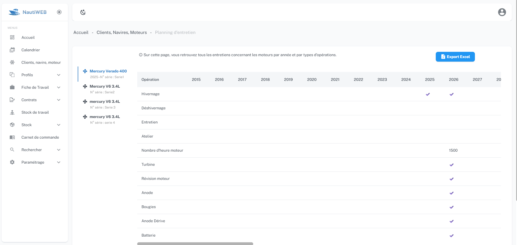Expand the Fiche de Travail submenu
The height and width of the screenshot is (245, 517).
[x=59, y=87]
